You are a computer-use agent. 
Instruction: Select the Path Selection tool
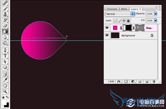click(x=5, y=62)
